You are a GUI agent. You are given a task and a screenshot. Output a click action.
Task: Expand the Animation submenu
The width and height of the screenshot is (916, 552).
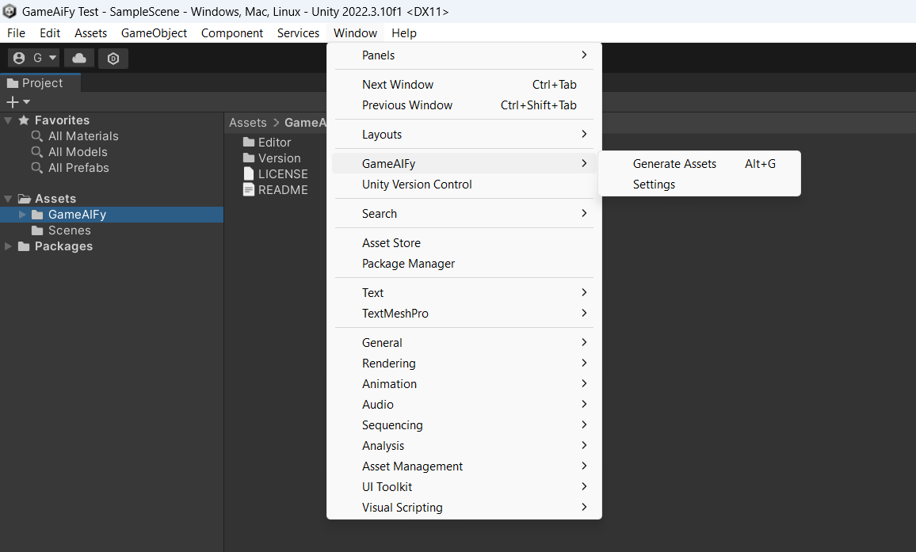pos(464,384)
